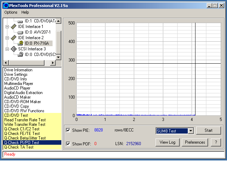Image resolution: width=227 pixels, height=179 pixels.
Task: Click the ID:1 CD/DVD drive icon
Action: point(20,21)
